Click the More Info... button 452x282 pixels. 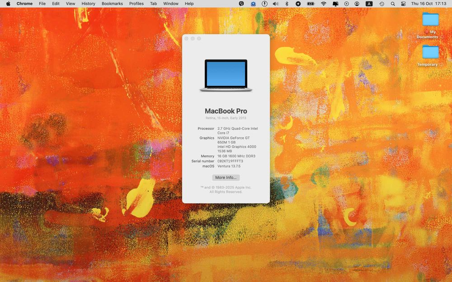tap(226, 177)
